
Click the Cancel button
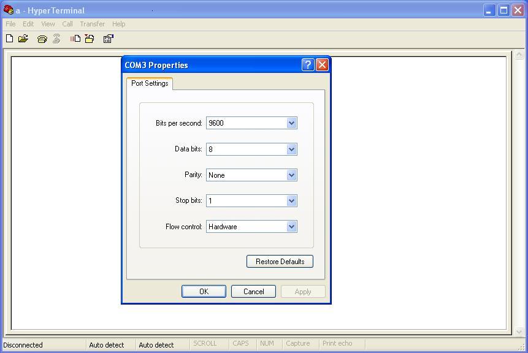[x=253, y=292]
